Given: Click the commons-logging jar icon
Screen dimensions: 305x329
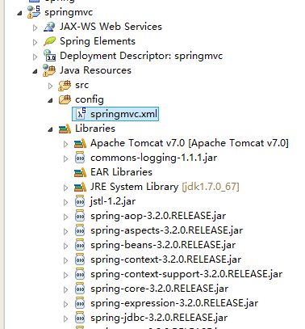Looking at the screenshot, I should (x=80, y=158).
